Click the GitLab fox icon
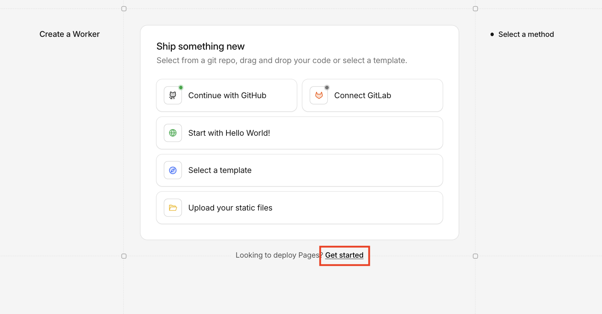Image resolution: width=602 pixels, height=314 pixels. tap(319, 95)
